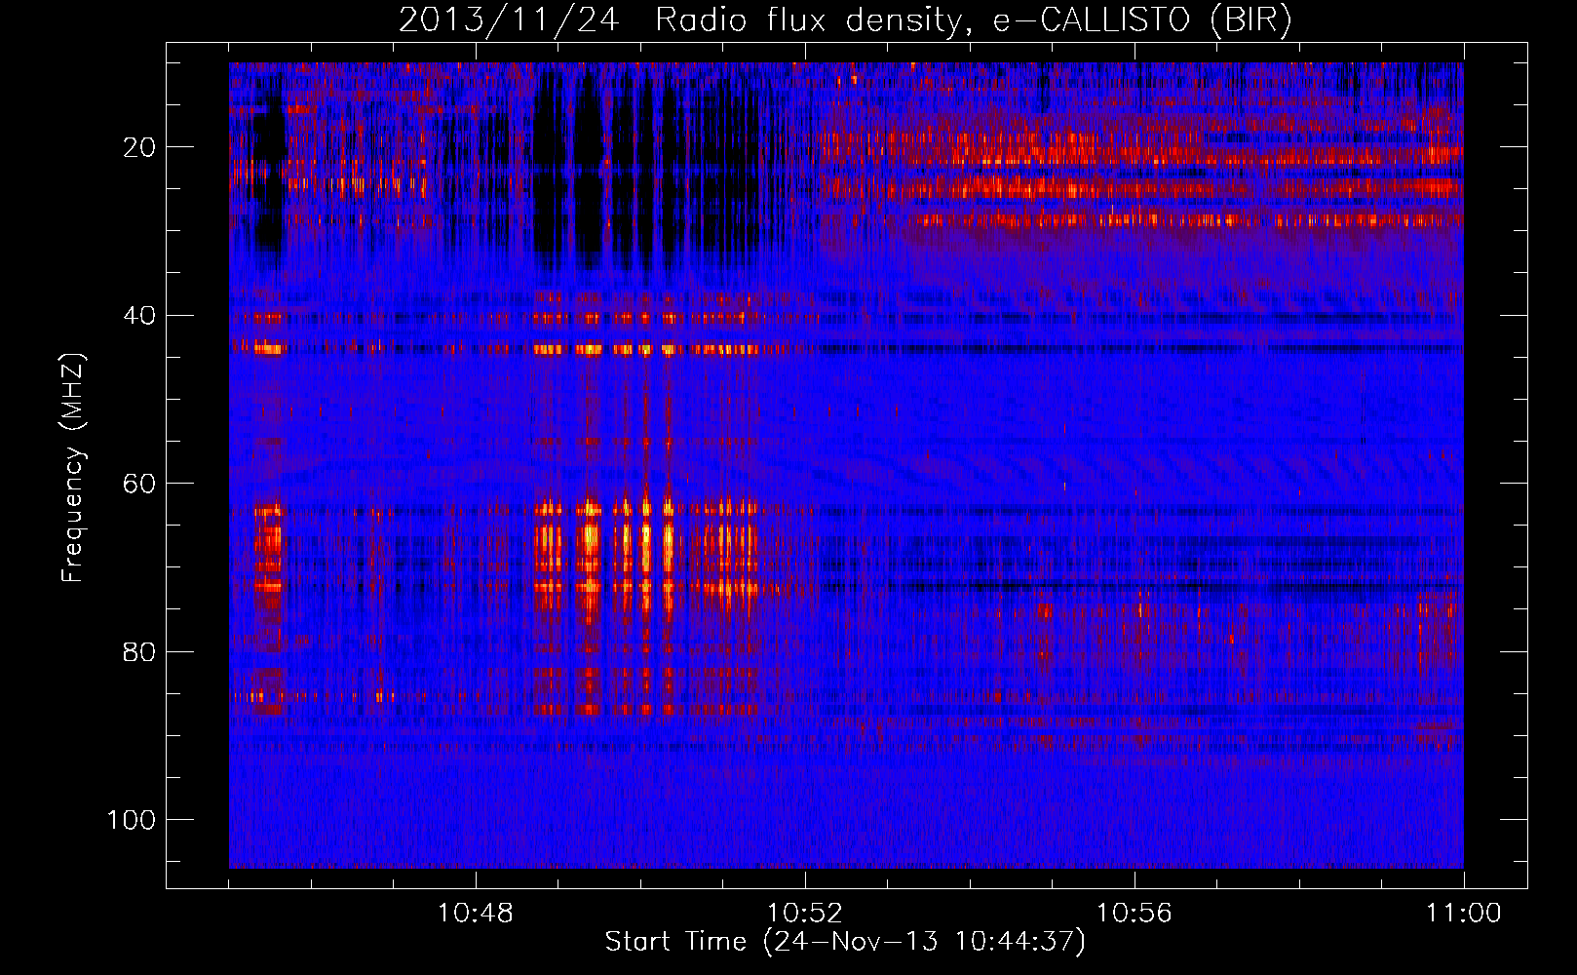Click the 20 MHz frequency tick label
This screenshot has width=1577, height=975.
pyautogui.click(x=139, y=148)
